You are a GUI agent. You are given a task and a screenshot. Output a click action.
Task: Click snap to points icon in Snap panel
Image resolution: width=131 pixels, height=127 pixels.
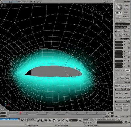pyautogui.click(x=119, y=86)
